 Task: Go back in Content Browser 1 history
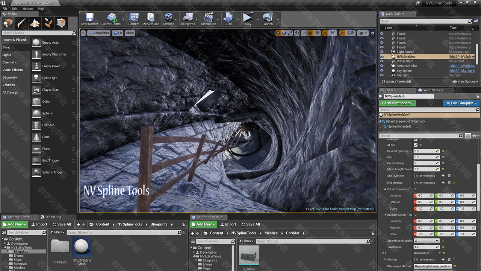79,224
